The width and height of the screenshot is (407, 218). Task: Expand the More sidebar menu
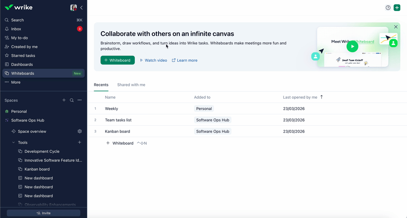(16, 82)
